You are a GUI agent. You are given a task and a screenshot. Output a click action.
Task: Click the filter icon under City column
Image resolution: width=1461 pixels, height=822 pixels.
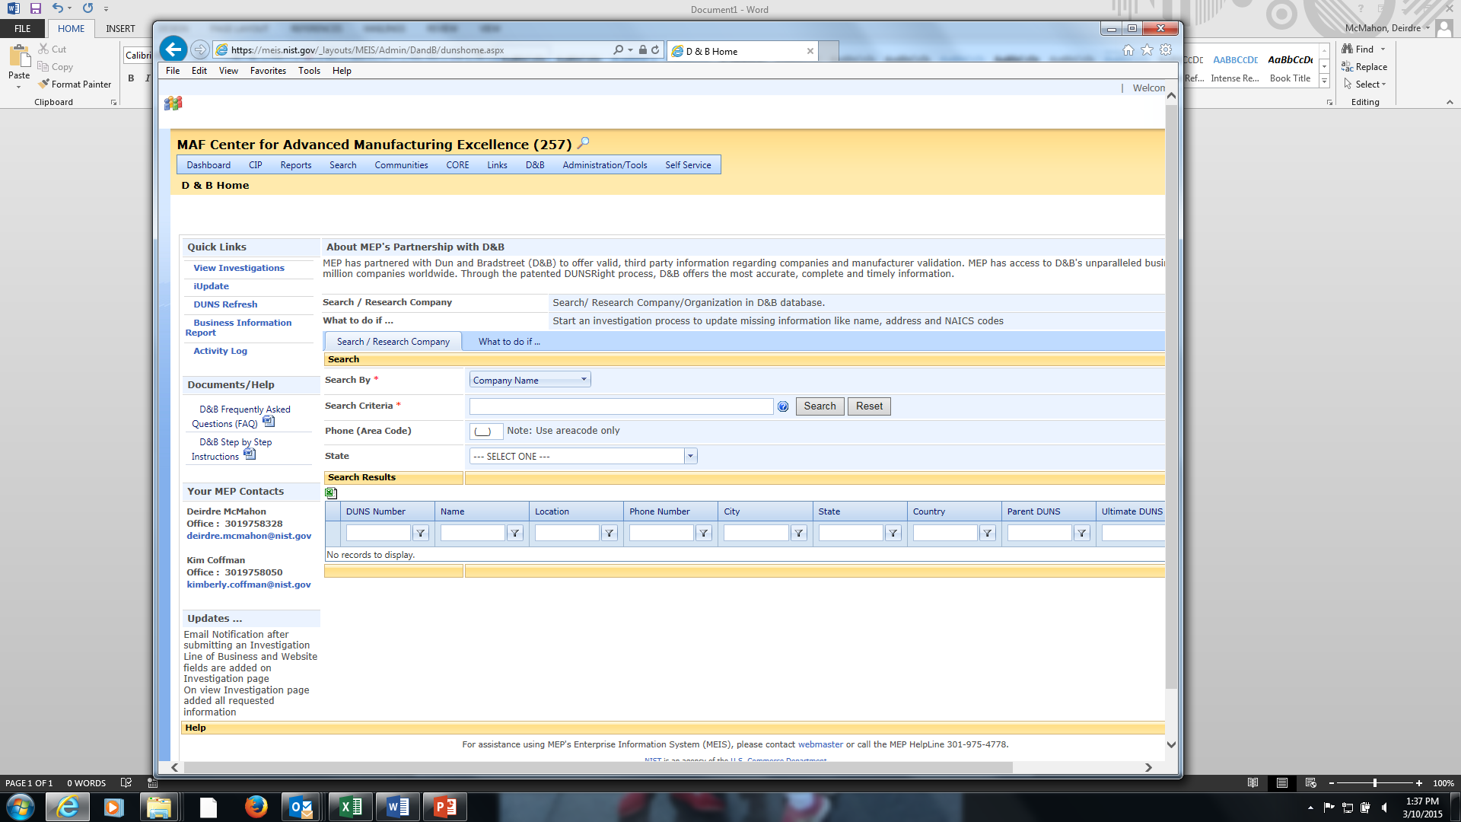[798, 534]
